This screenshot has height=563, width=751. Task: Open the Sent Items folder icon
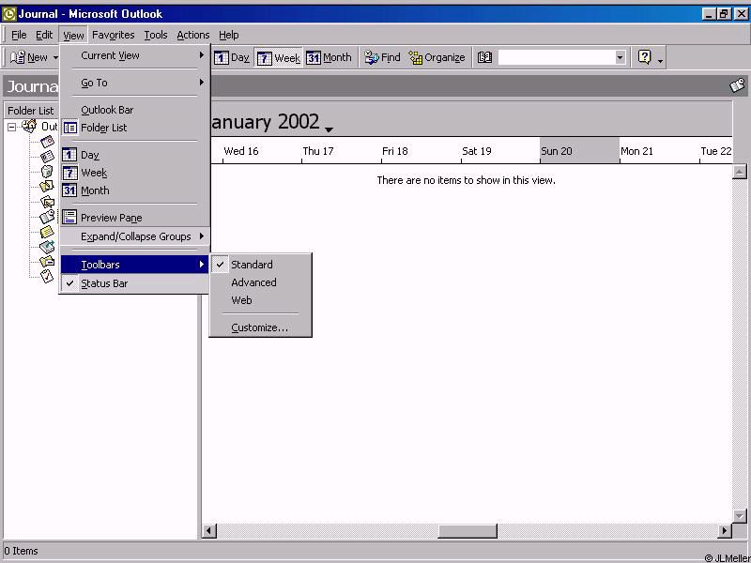point(47,262)
